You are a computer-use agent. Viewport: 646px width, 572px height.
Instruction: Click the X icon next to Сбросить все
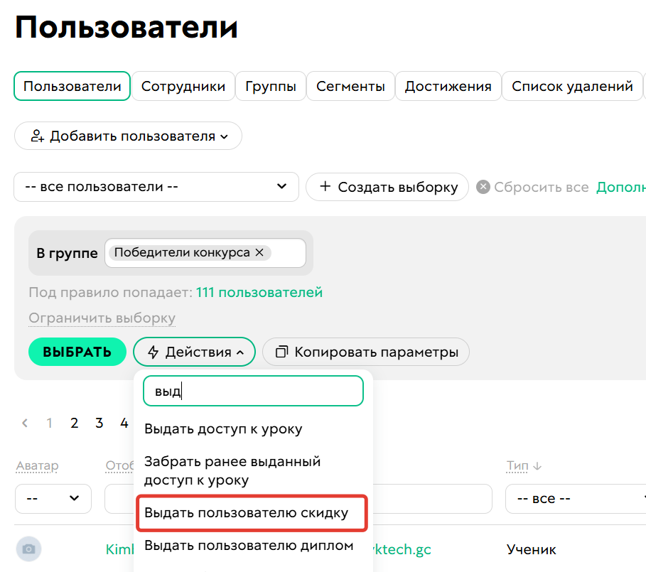(483, 187)
